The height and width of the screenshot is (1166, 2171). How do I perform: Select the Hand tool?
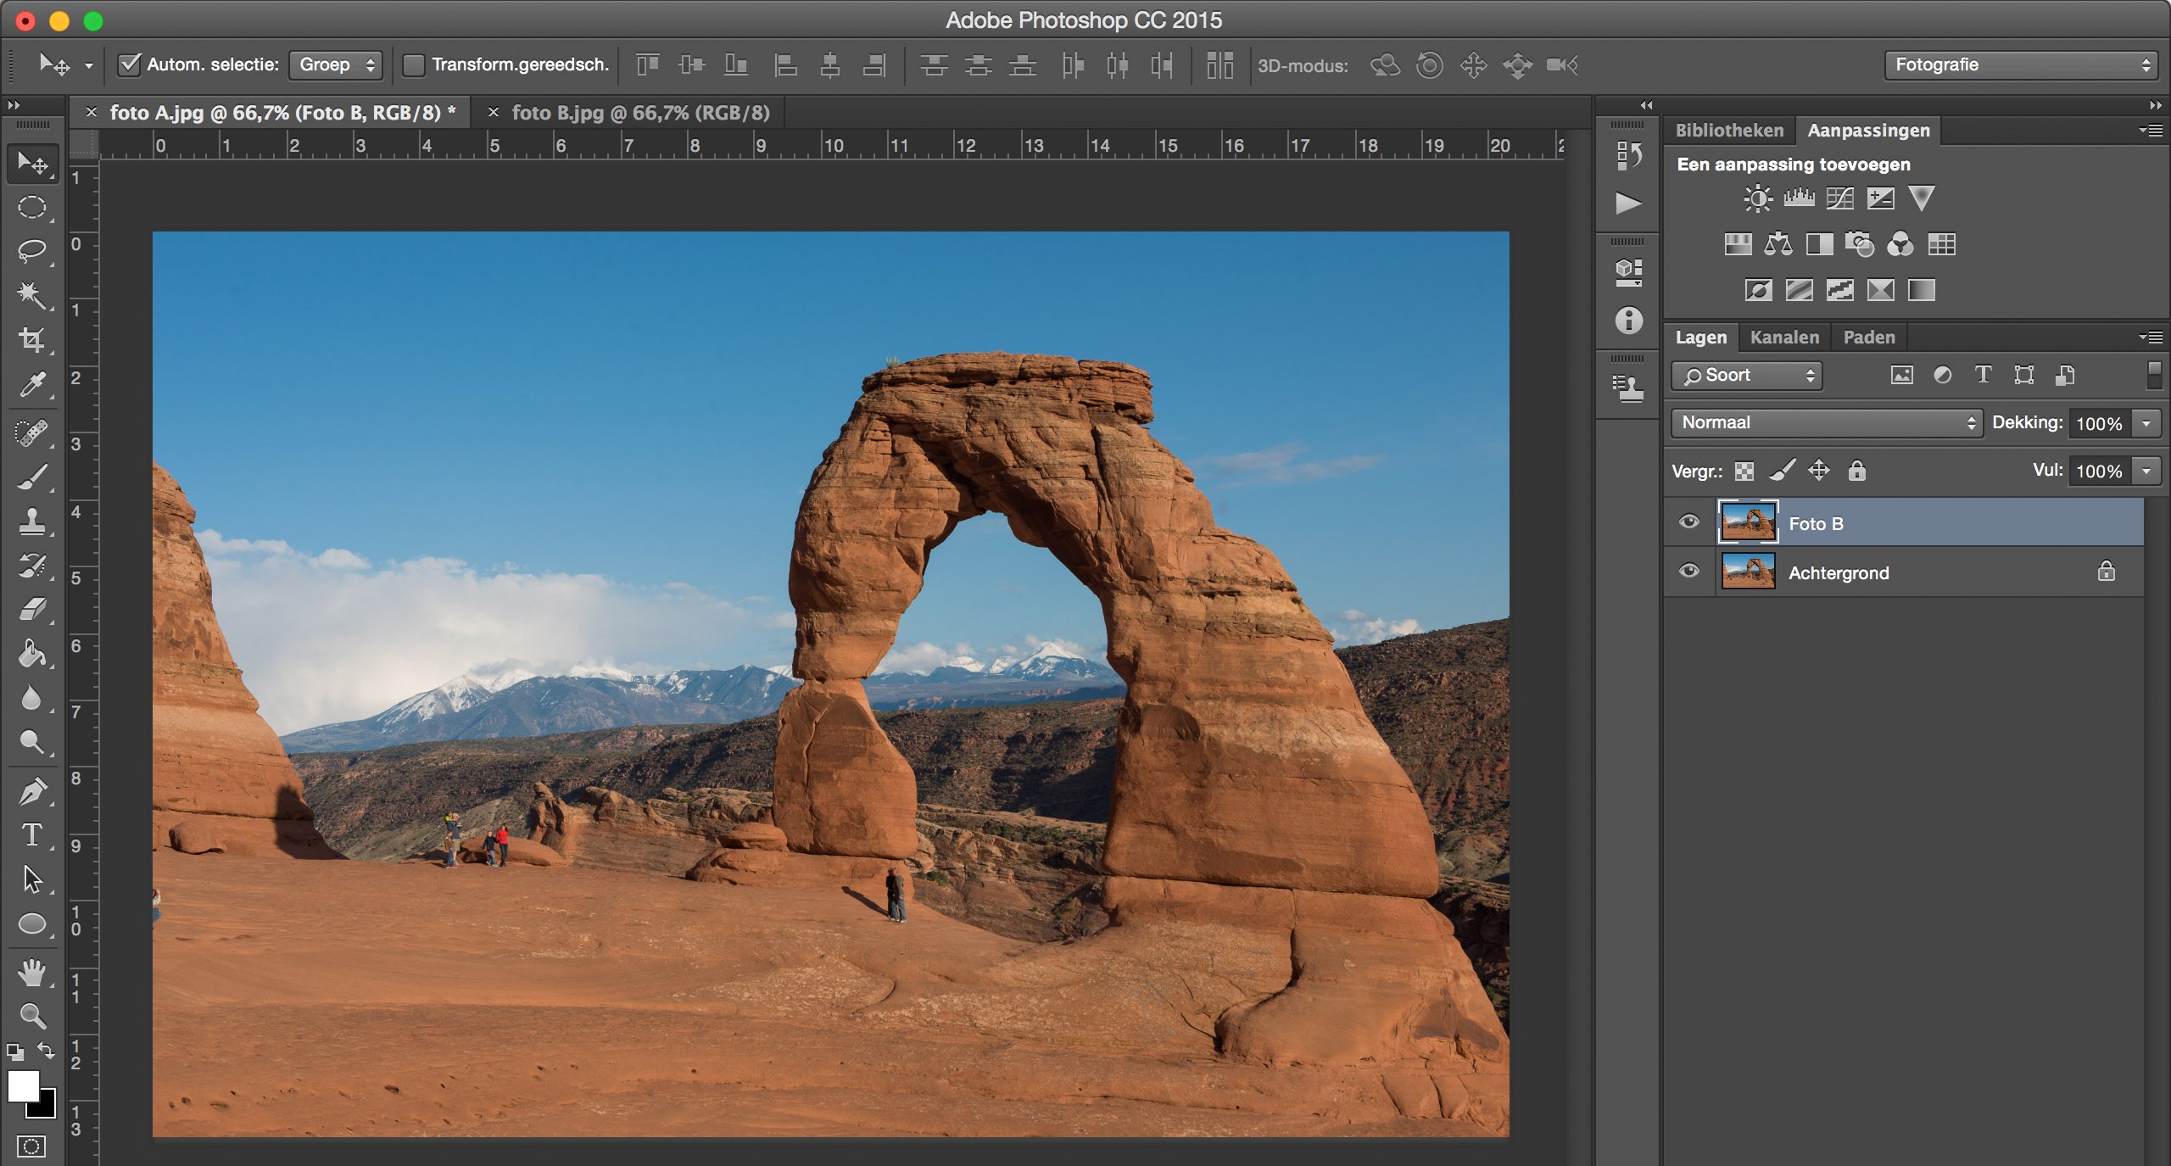click(32, 974)
